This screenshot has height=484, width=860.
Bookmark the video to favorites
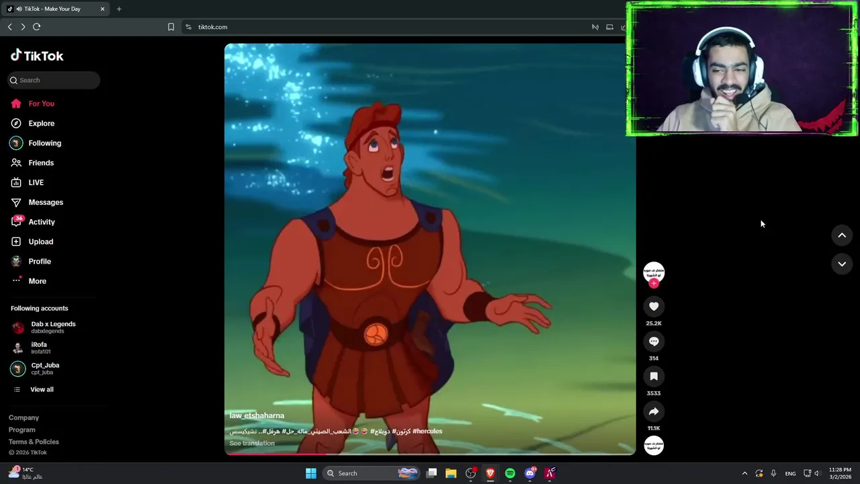coord(654,376)
